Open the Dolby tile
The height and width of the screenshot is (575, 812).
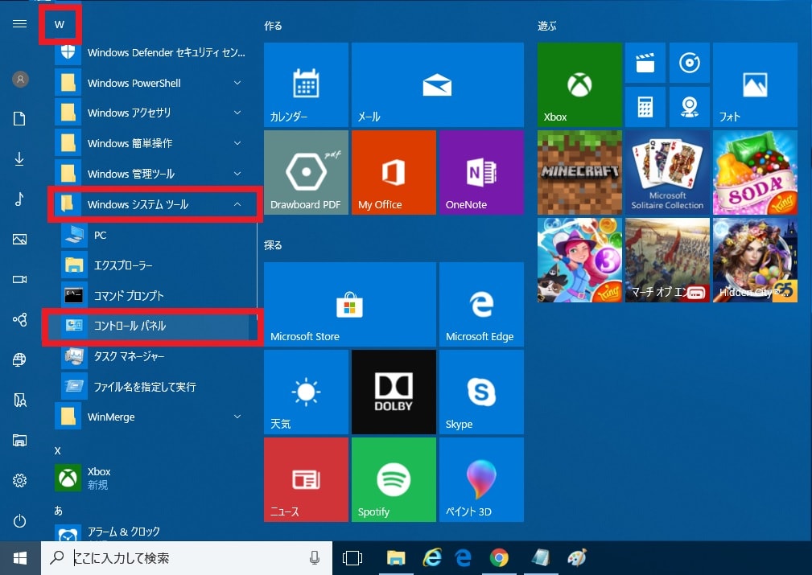394,392
